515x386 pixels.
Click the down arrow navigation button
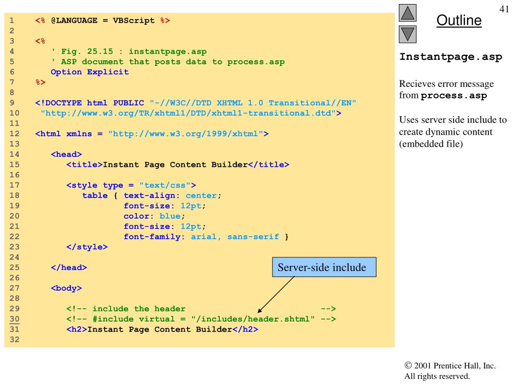pyautogui.click(x=407, y=35)
